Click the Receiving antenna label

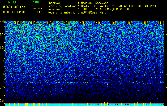[x=61, y=12]
